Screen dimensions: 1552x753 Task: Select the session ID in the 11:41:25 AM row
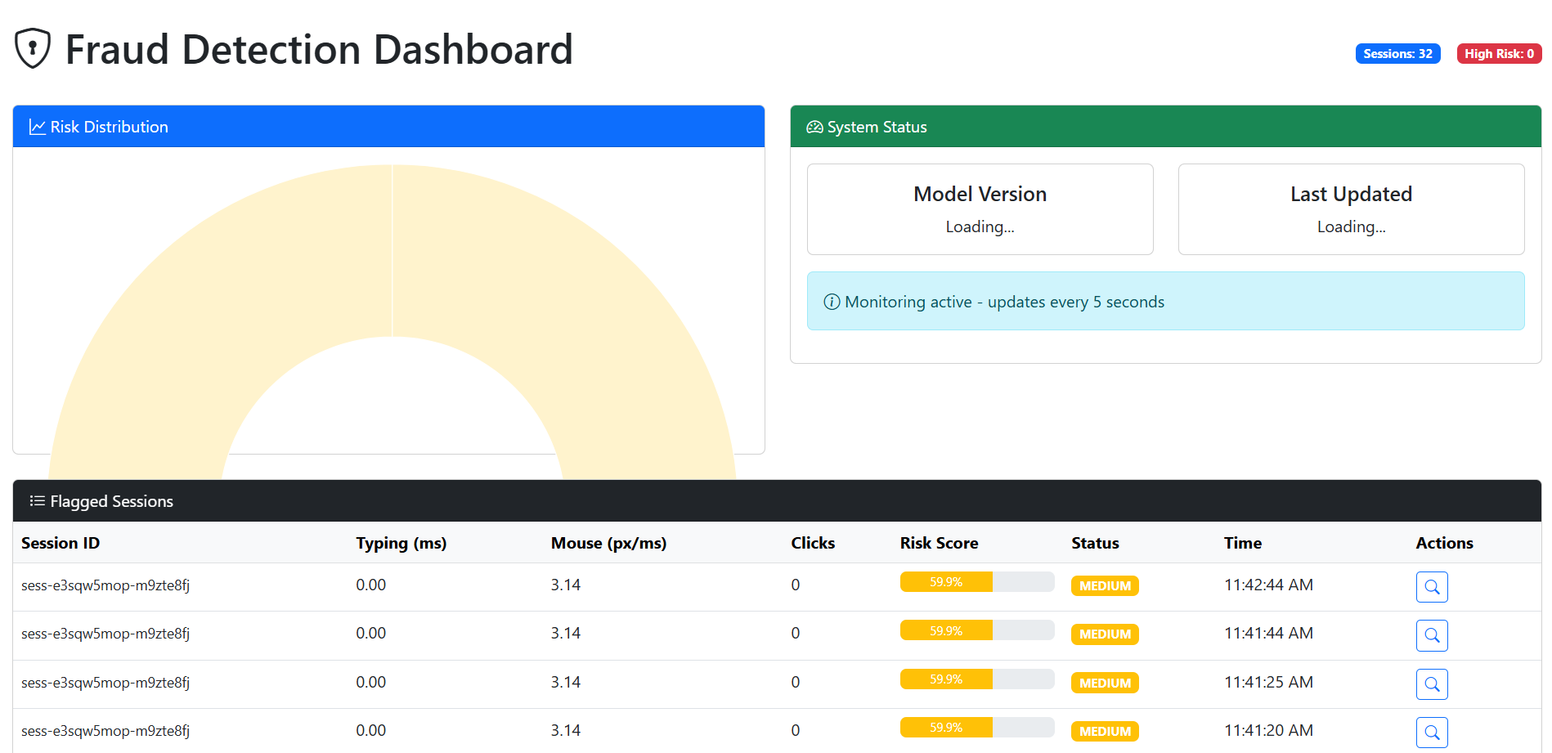coord(105,683)
